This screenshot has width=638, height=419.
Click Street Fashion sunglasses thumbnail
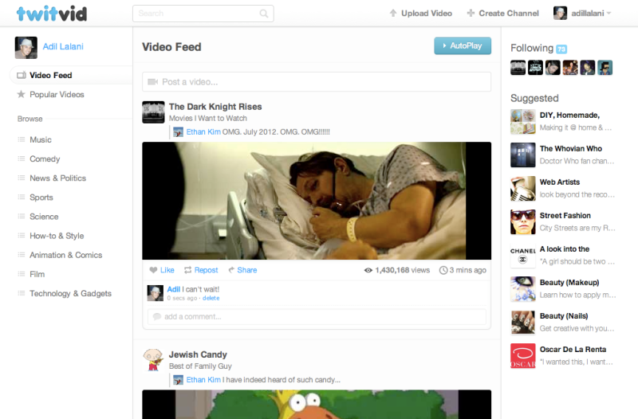tap(523, 222)
